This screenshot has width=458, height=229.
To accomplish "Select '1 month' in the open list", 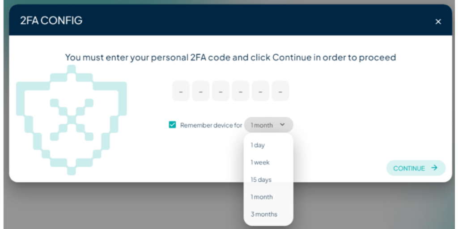I will click(x=262, y=197).
